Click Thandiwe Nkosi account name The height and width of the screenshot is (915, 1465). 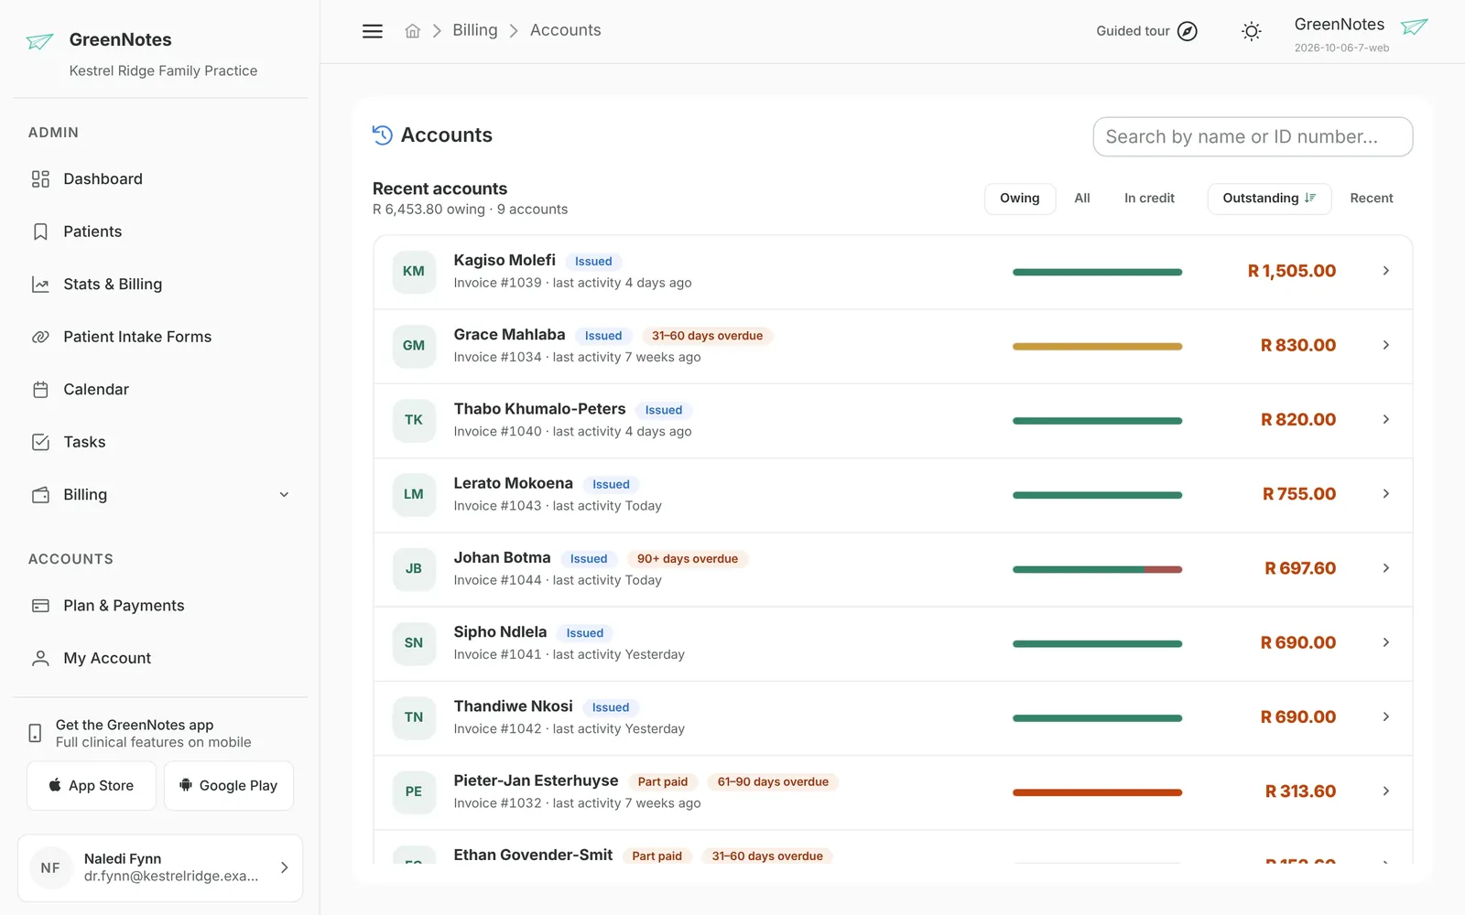pos(514,706)
